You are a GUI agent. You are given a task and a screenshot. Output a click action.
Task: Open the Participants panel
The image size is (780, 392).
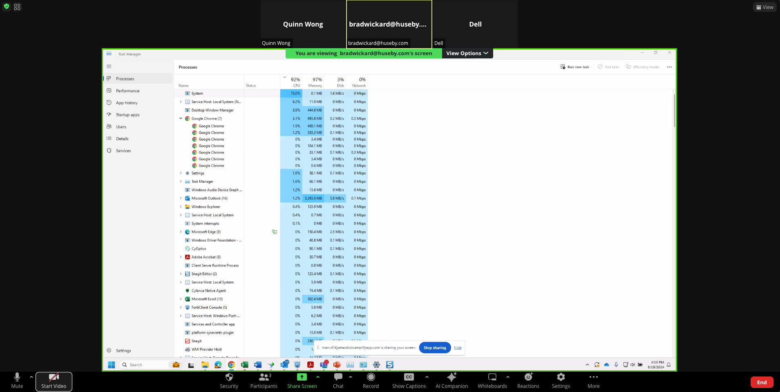(x=264, y=381)
